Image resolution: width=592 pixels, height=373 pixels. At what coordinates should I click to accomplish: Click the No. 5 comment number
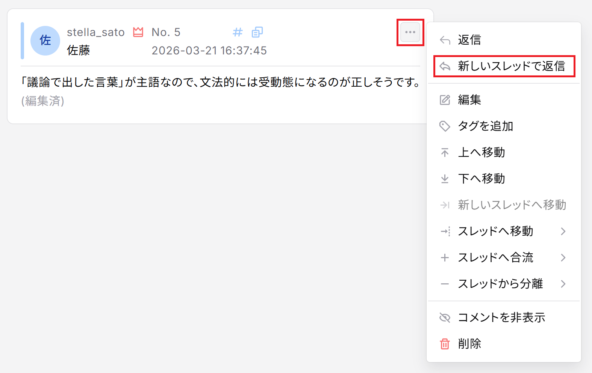tap(166, 32)
